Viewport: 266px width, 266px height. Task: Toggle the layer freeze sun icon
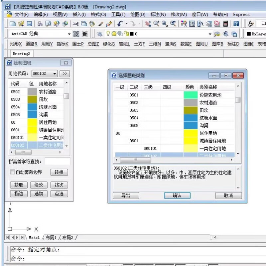click(114, 33)
